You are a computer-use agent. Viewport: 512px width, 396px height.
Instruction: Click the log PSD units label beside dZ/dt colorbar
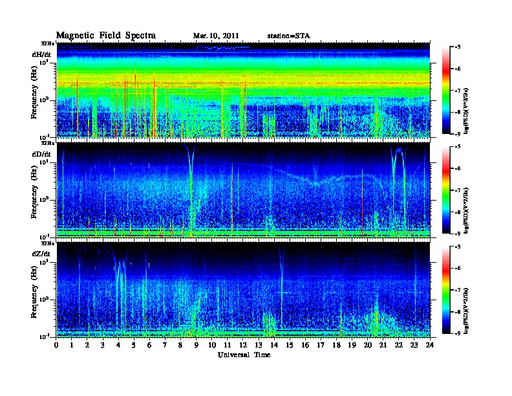coord(466,311)
